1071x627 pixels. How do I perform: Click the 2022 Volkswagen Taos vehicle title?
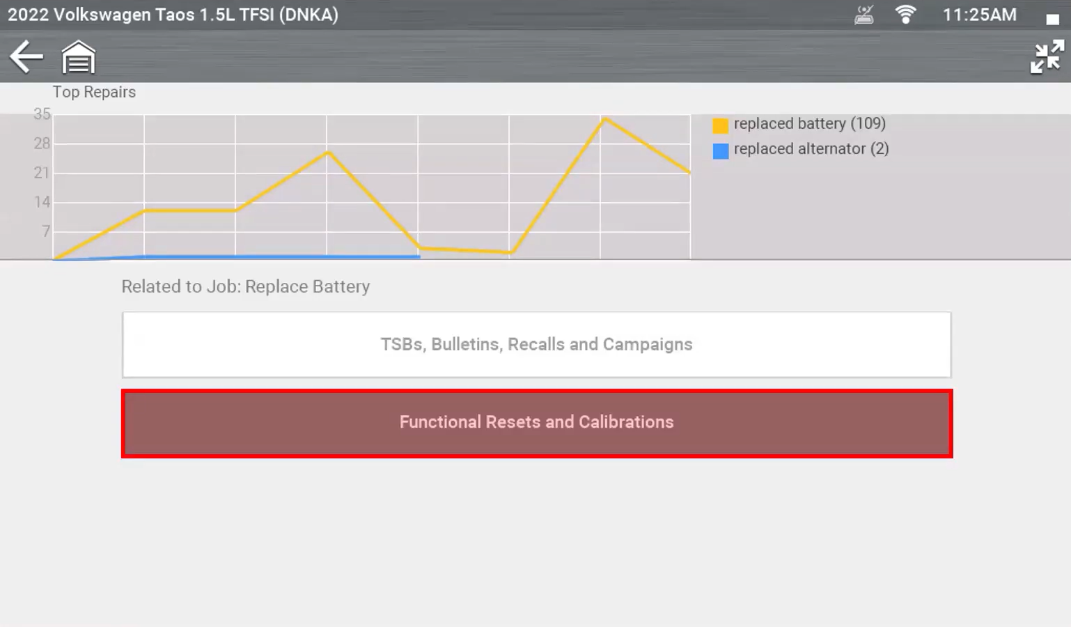tap(173, 15)
